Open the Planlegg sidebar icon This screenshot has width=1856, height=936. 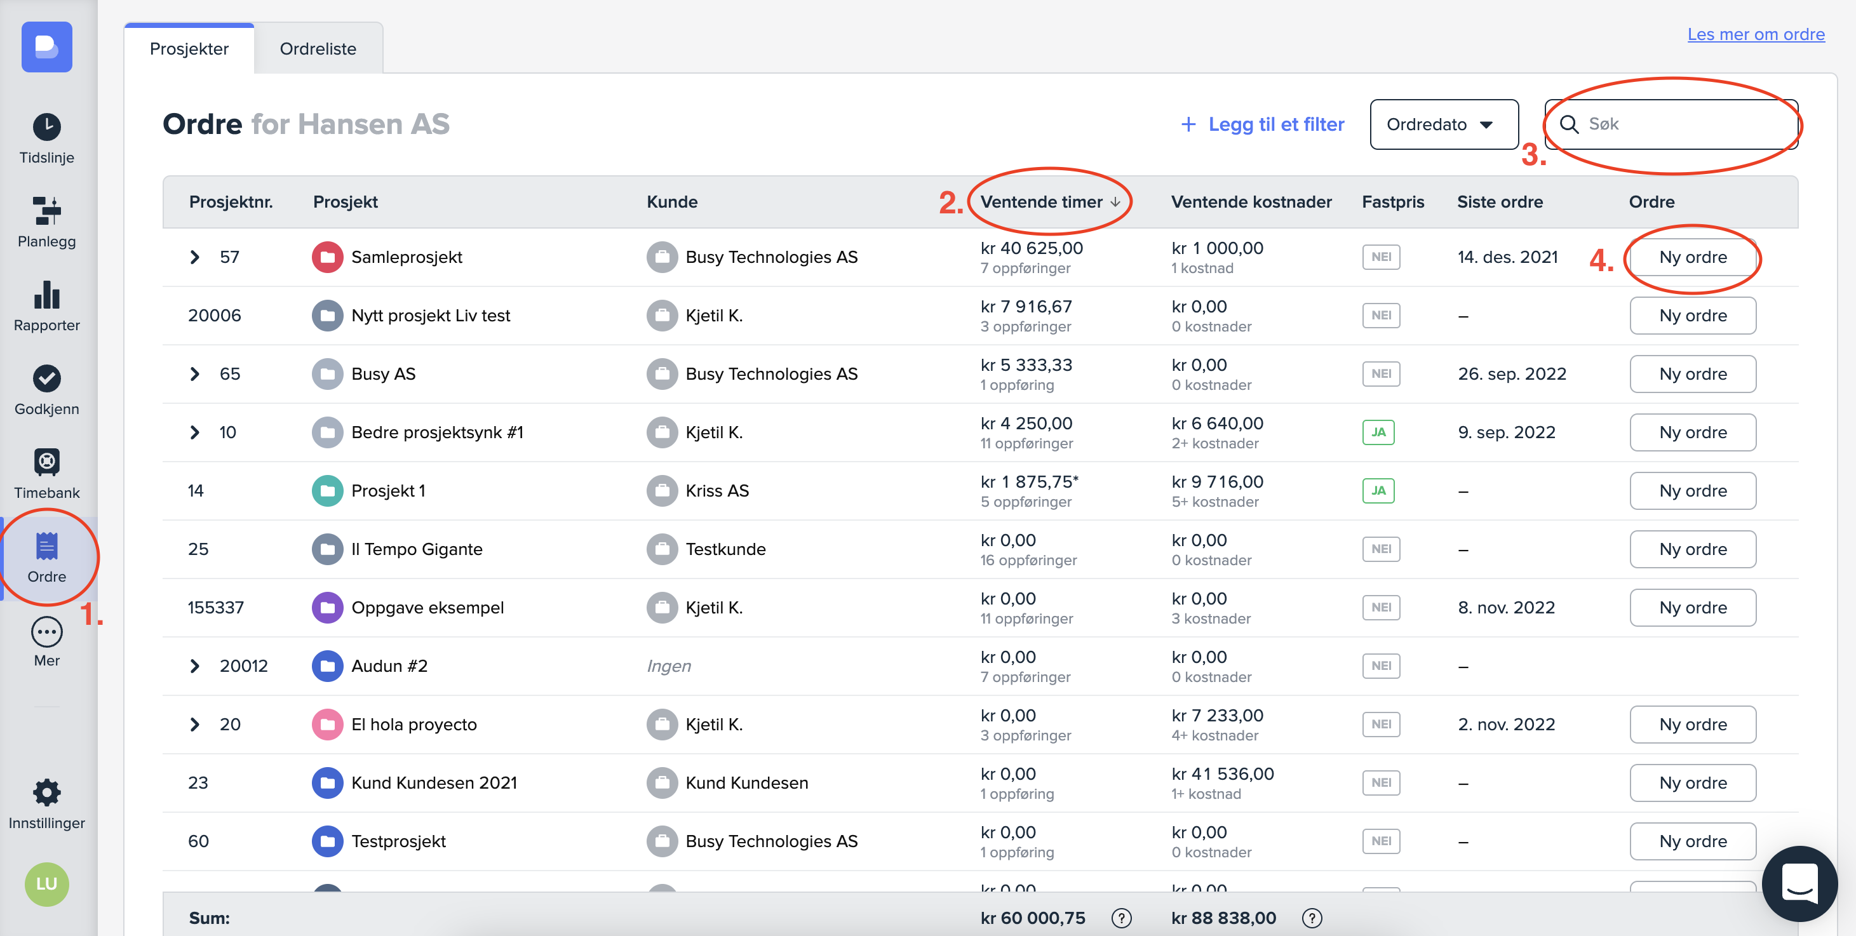47,210
